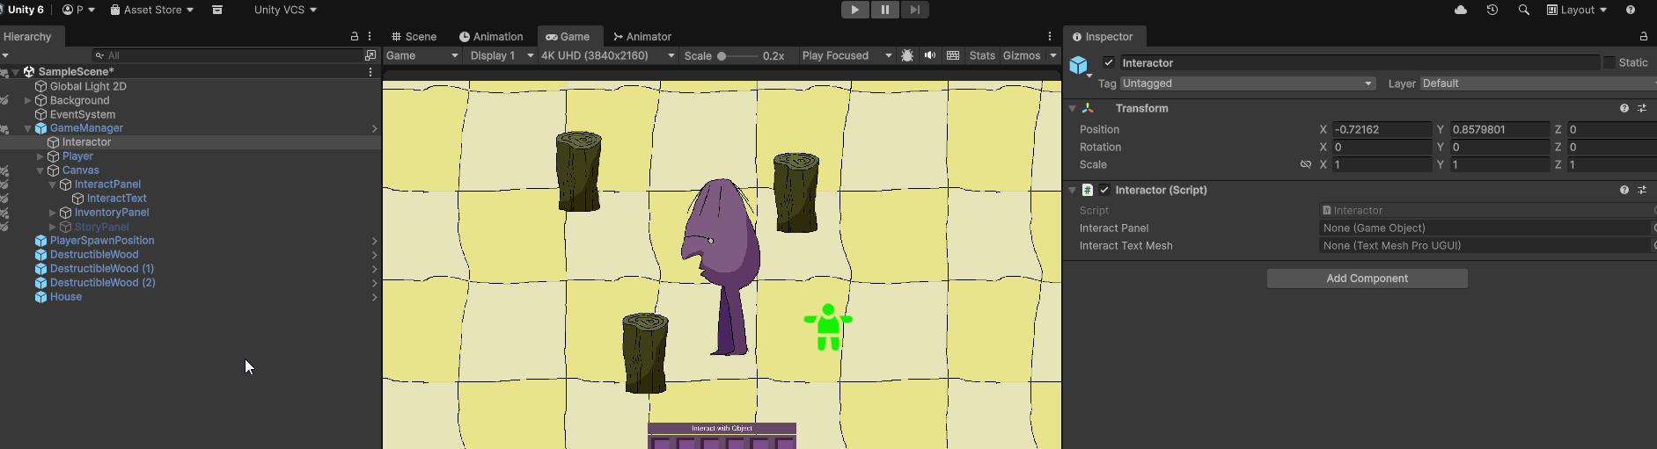
Task: Toggle the Gizmos button
Action: [x=1022, y=55]
